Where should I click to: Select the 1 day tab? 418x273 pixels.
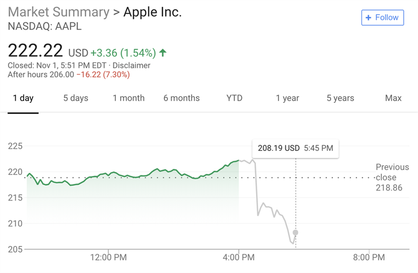pyautogui.click(x=23, y=98)
